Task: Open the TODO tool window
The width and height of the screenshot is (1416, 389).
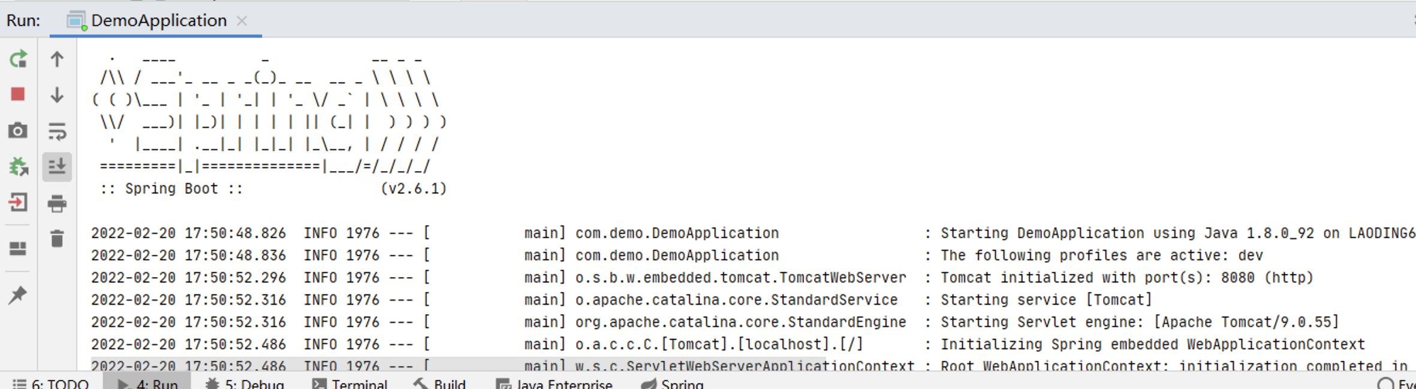Action: [x=59, y=384]
